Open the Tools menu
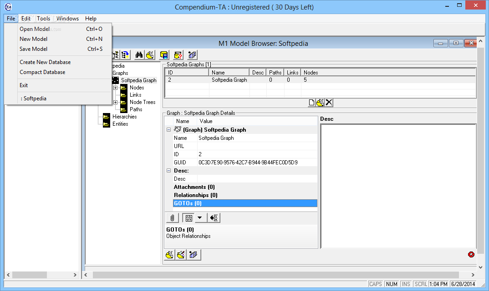 pyautogui.click(x=43, y=18)
